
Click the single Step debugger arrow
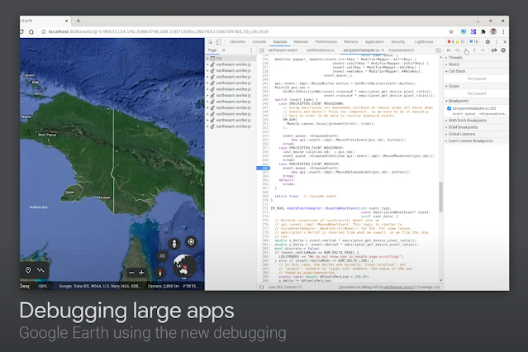tap(483, 50)
